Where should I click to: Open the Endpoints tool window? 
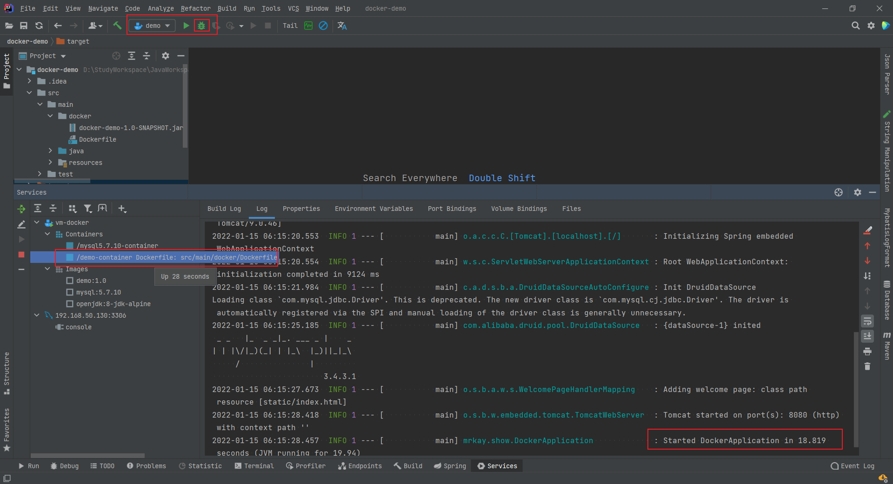click(x=360, y=466)
